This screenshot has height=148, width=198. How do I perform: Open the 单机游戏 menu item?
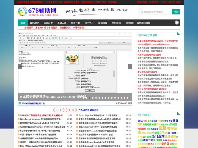click(116, 23)
